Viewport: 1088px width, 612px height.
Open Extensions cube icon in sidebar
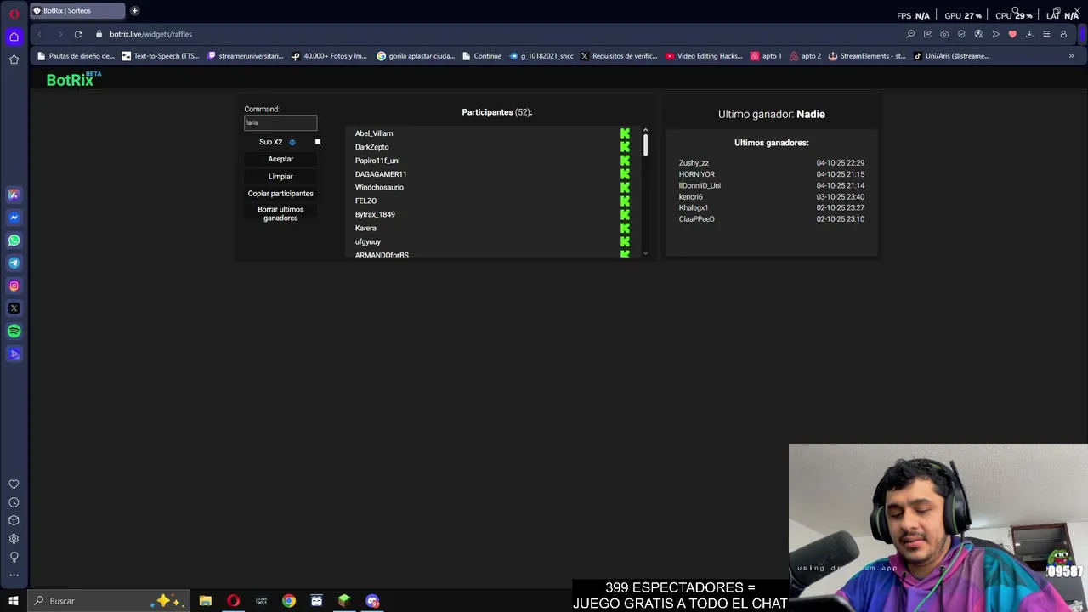click(14, 520)
